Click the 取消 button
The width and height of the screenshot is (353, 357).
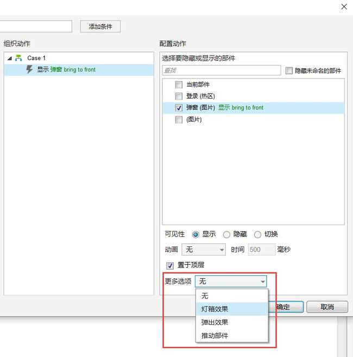(x=327, y=307)
